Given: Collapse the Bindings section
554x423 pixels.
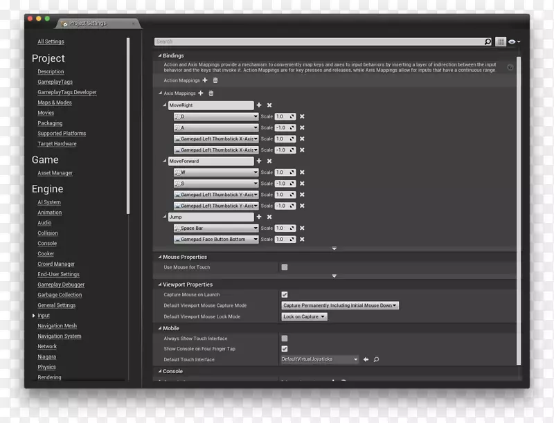Looking at the screenshot, I should (160, 55).
